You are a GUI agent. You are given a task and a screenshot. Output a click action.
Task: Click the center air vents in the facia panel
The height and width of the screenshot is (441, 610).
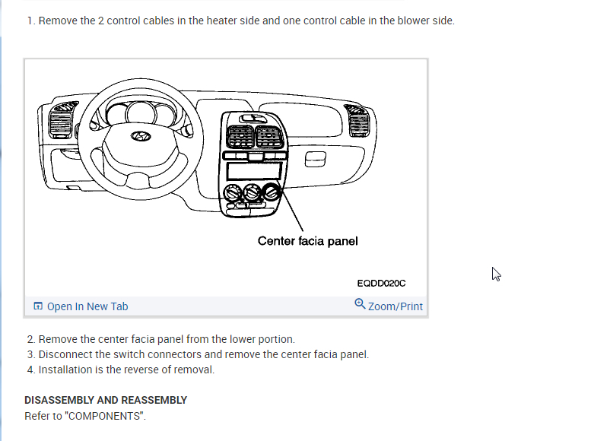tap(252, 138)
